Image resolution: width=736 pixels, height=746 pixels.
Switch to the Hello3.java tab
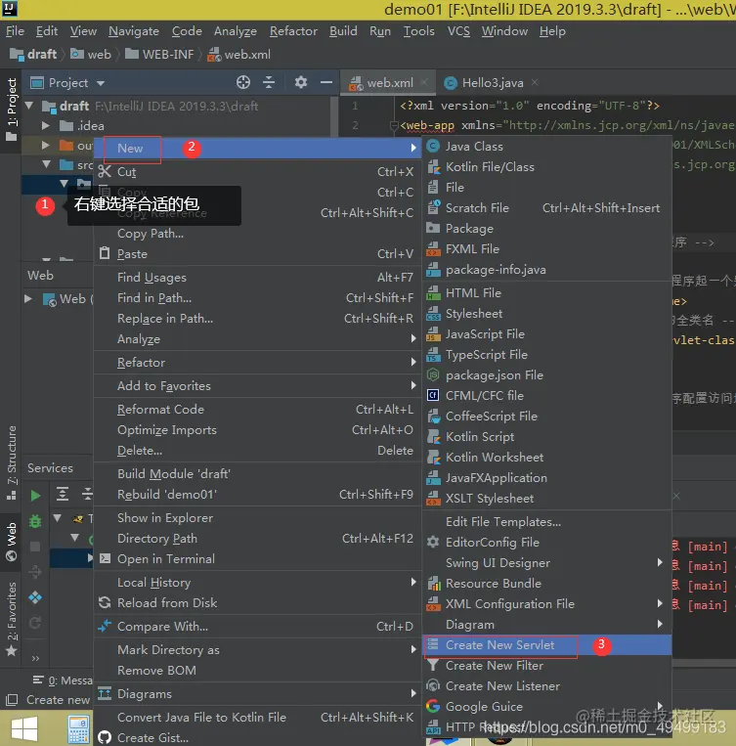[493, 83]
